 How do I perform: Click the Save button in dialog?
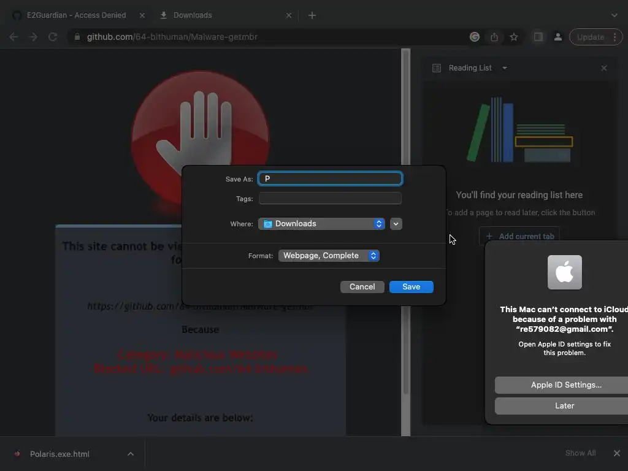click(x=411, y=287)
